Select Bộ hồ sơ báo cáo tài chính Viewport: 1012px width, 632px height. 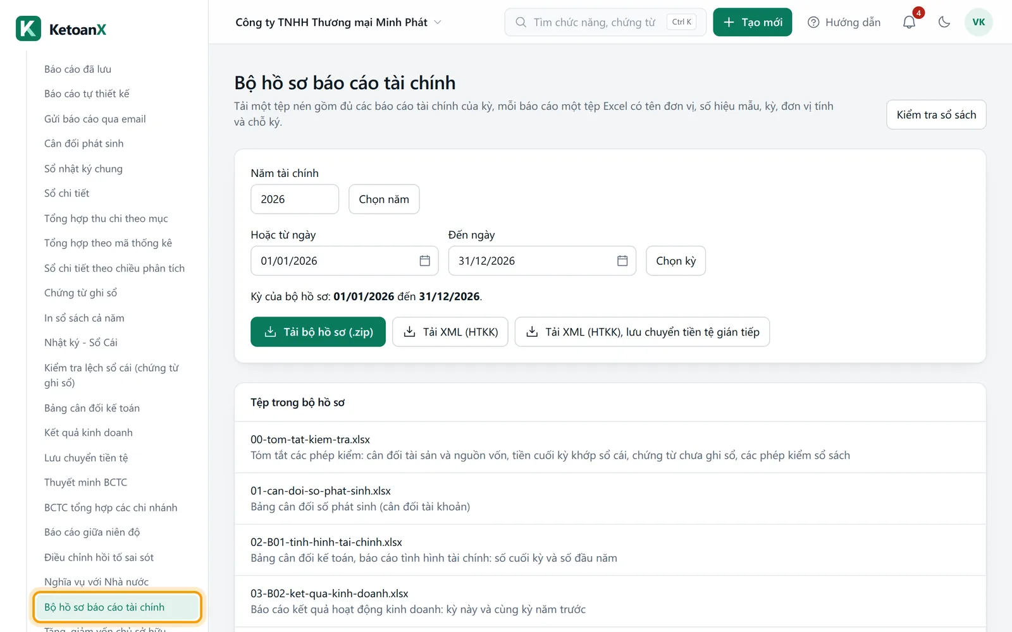click(x=118, y=607)
